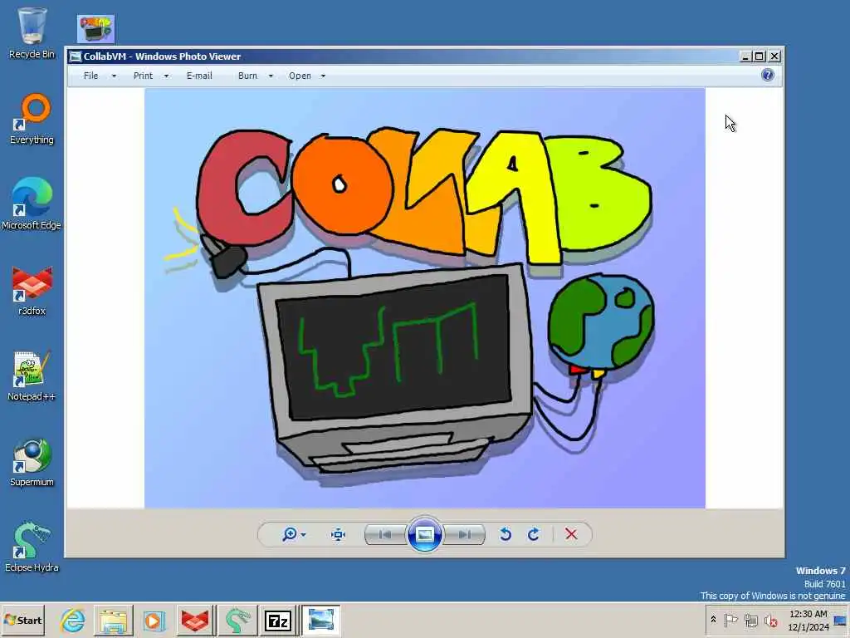Open the zoom magnifier control
This screenshot has height=638, width=850.
point(290,534)
